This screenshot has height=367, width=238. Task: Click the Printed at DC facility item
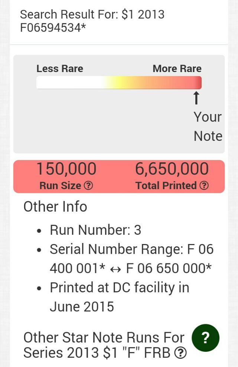120,297
